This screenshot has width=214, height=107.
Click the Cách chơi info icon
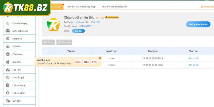click(x=7, y=54)
